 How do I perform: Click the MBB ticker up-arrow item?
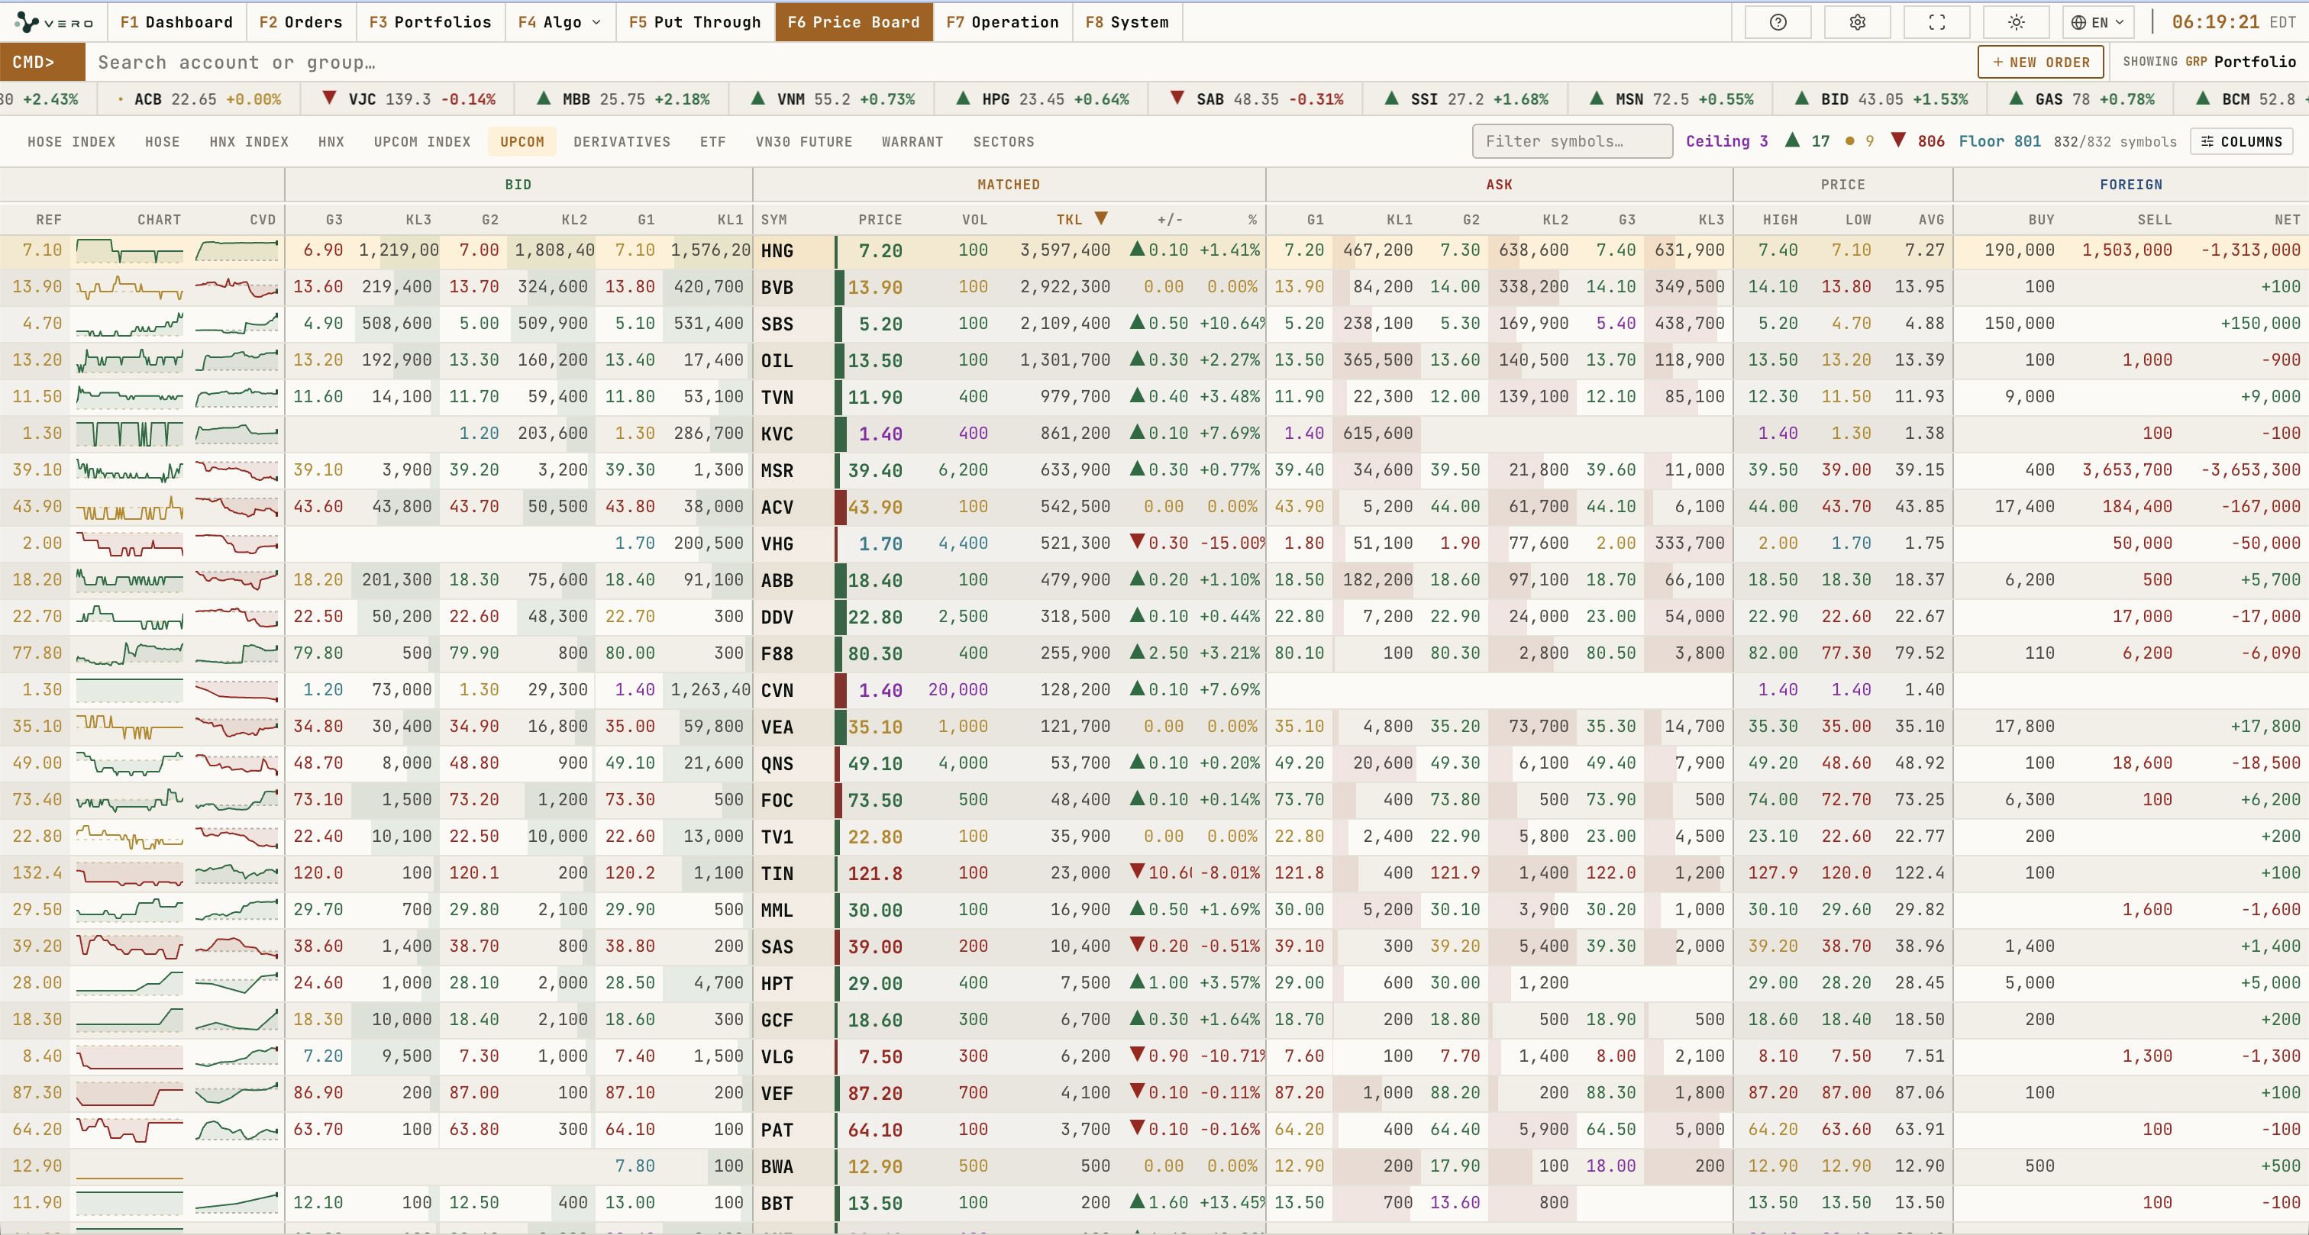pyautogui.click(x=623, y=98)
